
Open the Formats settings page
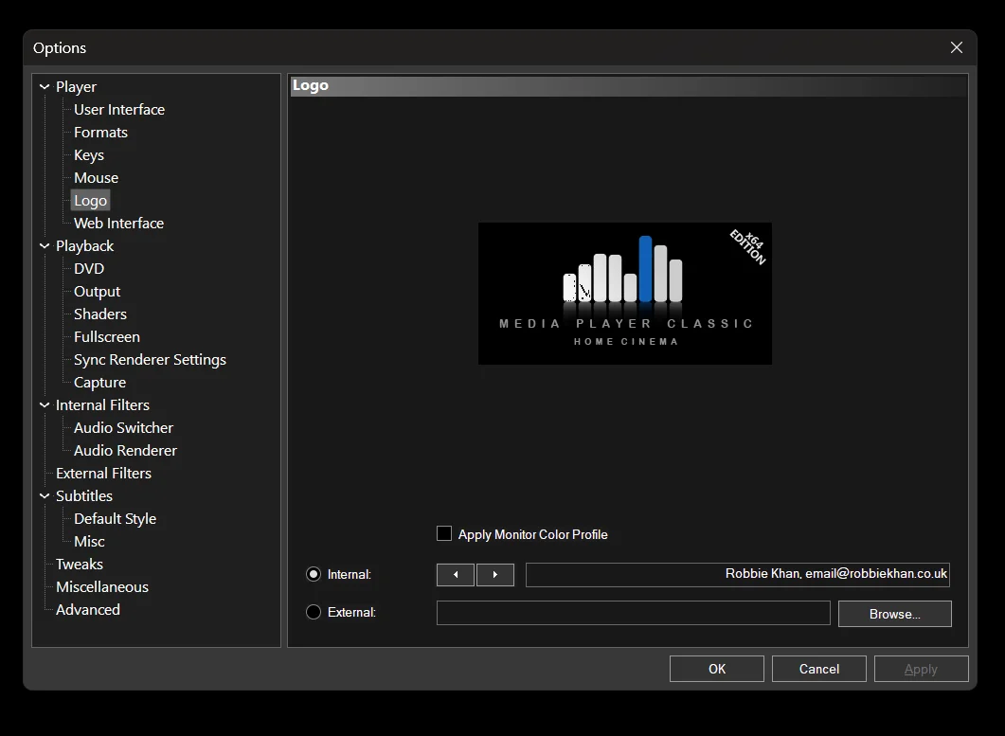point(100,132)
